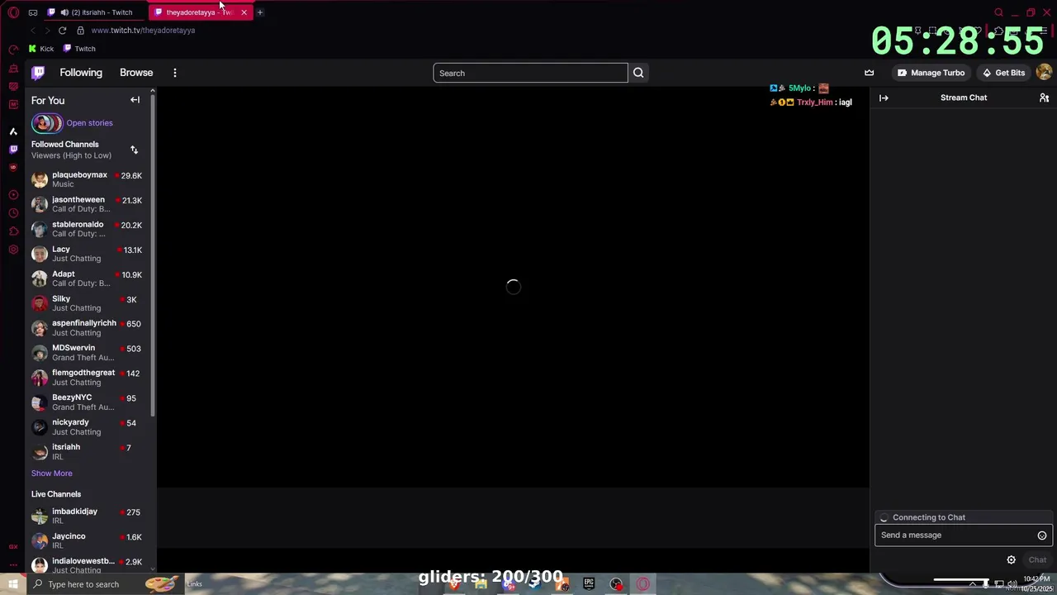Open Opera tab search magnifier
Screen dimensions: 1057x595
[999, 12]
